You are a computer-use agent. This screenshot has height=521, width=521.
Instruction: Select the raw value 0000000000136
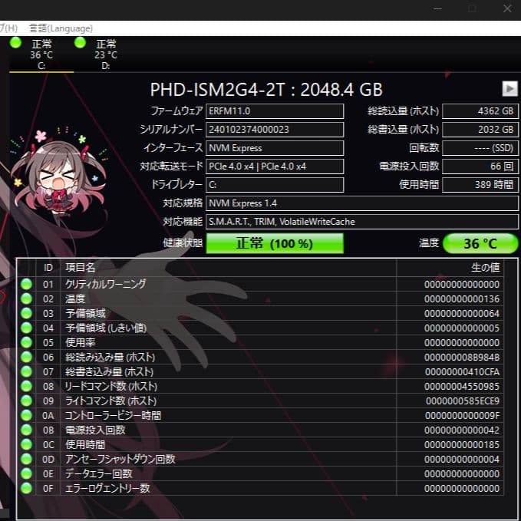[x=462, y=299]
